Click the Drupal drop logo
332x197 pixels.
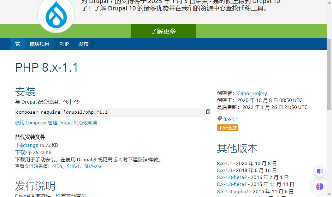coord(56,15)
